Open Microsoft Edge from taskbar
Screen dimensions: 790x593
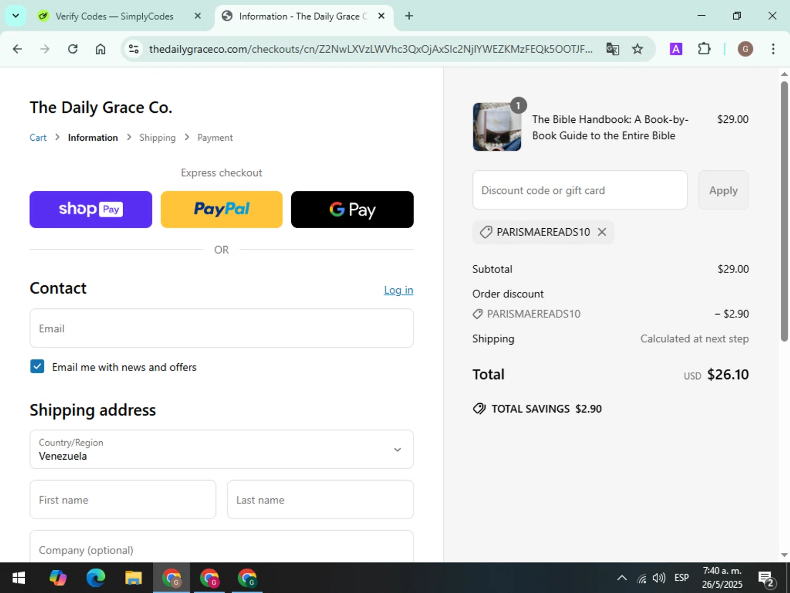95,578
